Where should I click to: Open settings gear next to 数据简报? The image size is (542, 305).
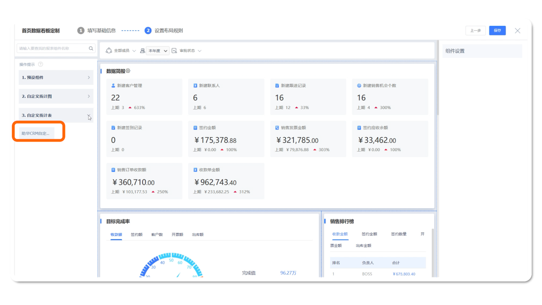[x=128, y=71]
